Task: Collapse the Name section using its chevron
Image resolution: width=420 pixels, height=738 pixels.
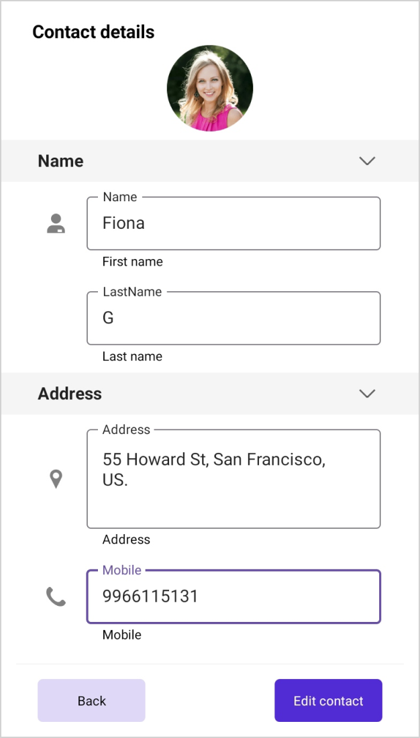Action: tap(366, 161)
